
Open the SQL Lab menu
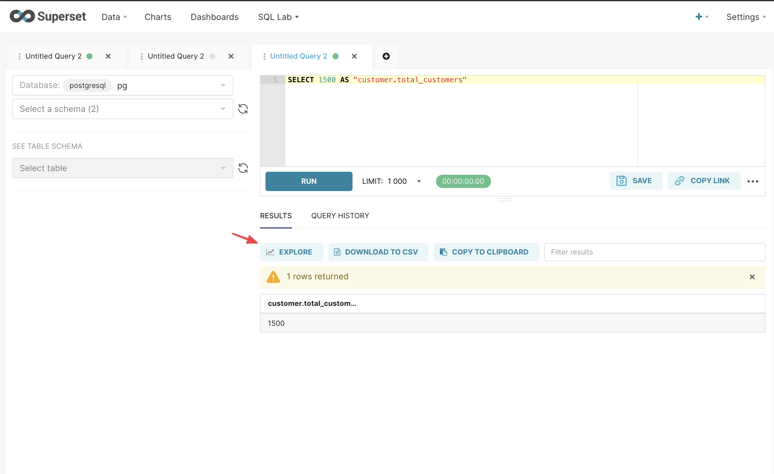click(x=278, y=17)
